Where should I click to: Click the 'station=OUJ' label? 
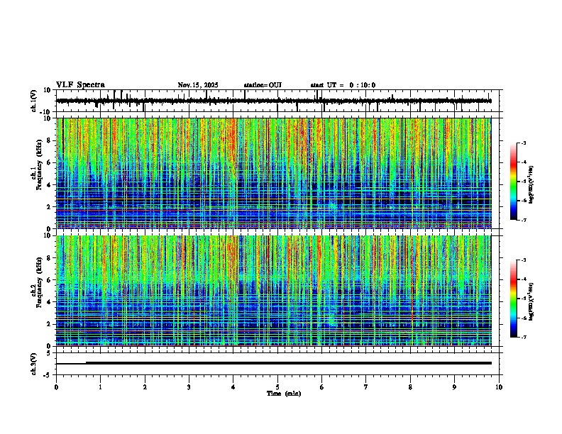click(x=263, y=85)
